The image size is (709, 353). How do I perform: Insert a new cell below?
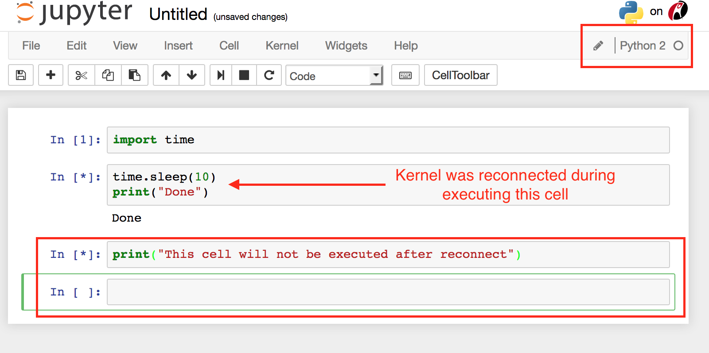tap(51, 75)
